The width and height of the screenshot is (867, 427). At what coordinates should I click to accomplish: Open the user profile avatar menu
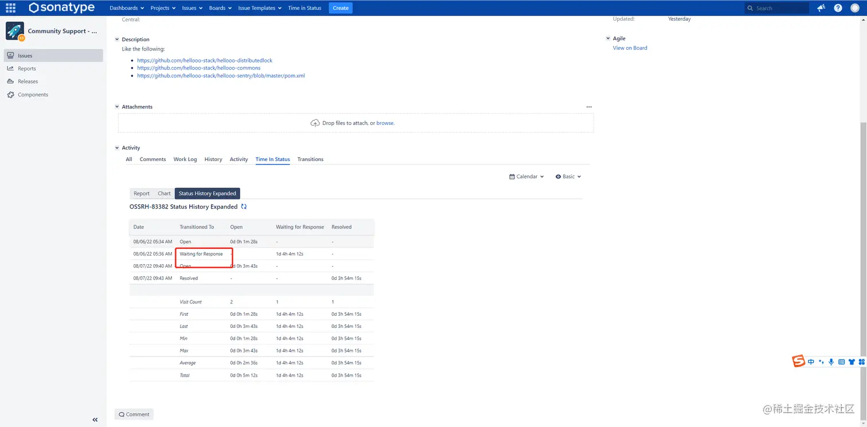(x=854, y=8)
